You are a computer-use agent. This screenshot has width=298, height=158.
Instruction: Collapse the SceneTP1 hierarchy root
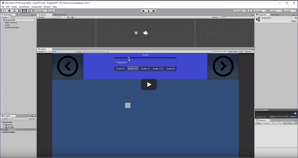click(2, 20)
